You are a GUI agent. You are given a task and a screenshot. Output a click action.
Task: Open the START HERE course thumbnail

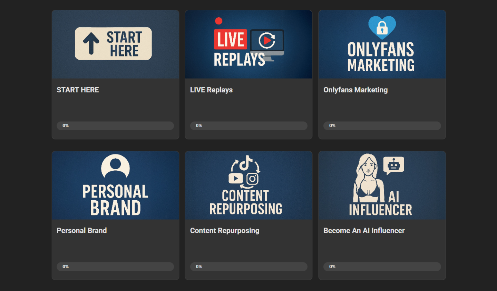[115, 44]
